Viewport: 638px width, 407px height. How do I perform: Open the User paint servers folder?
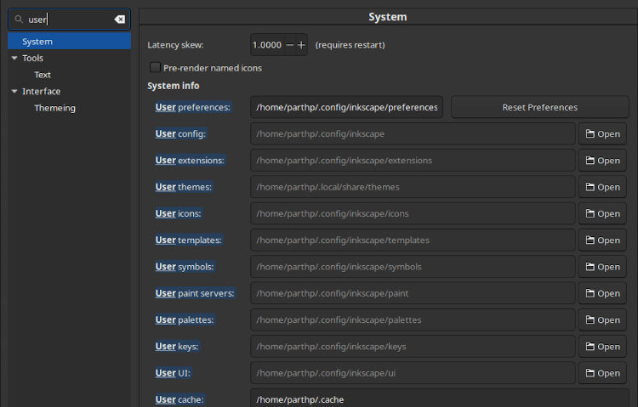click(602, 293)
